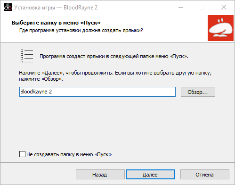
Task: Minimize the installer window
Action: 181,7
